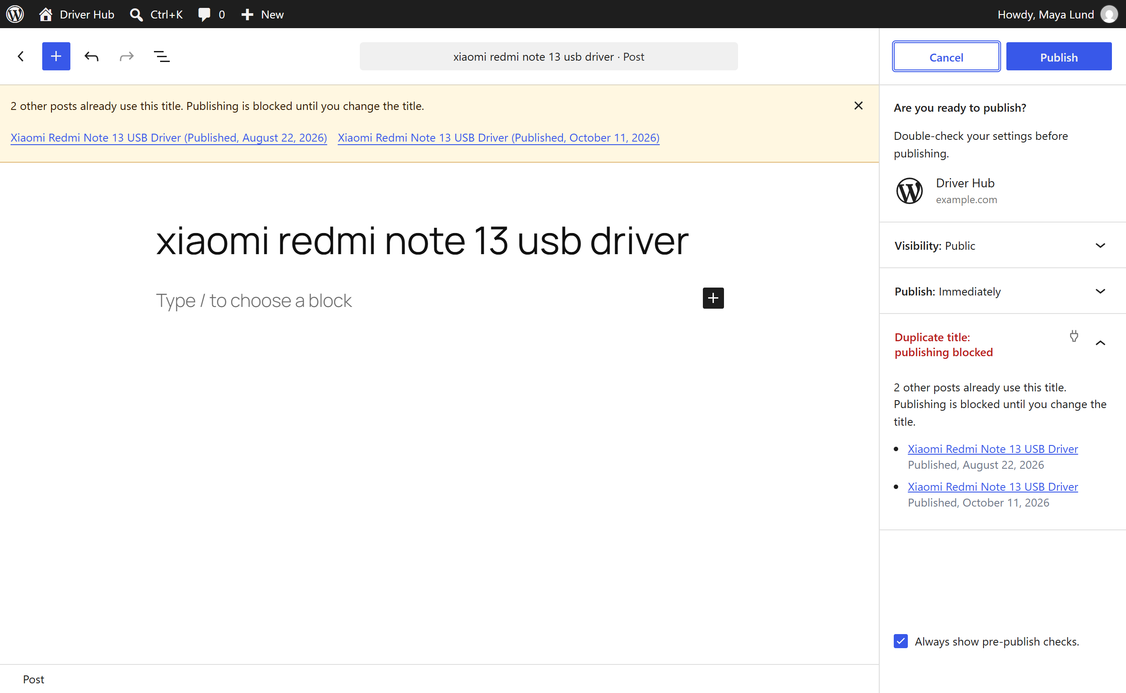1126x693 pixels.
Task: Uncheck Always show pre-publish checks
Action: [900, 641]
